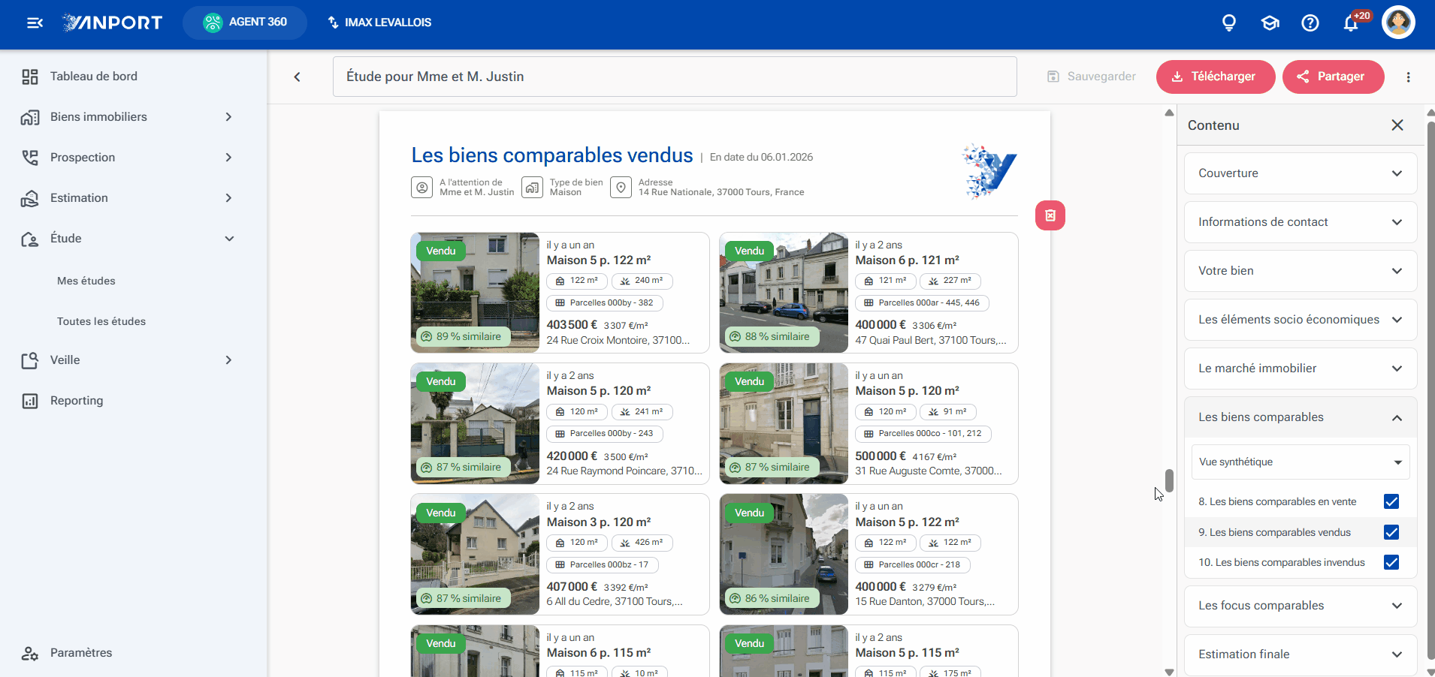Close the Contenu panel
Screen dimensions: 1435x677
(x=1397, y=125)
